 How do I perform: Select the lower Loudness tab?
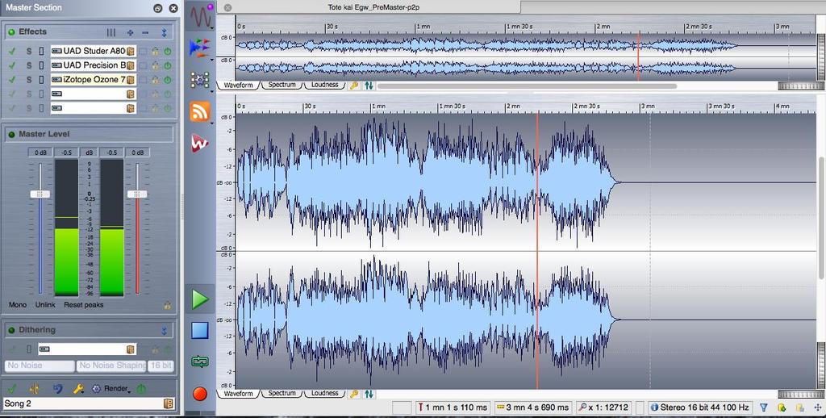[x=324, y=394]
